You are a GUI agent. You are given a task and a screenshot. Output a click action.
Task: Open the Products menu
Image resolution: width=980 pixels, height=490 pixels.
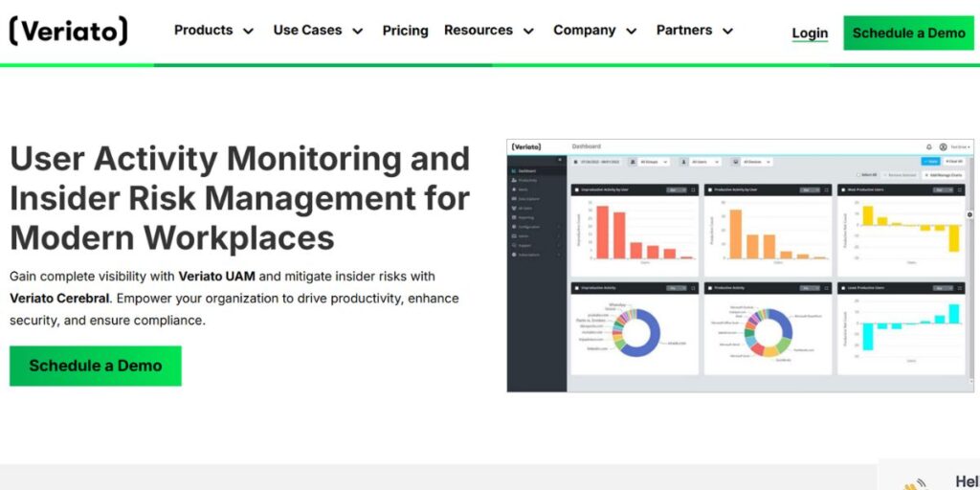coord(213,30)
